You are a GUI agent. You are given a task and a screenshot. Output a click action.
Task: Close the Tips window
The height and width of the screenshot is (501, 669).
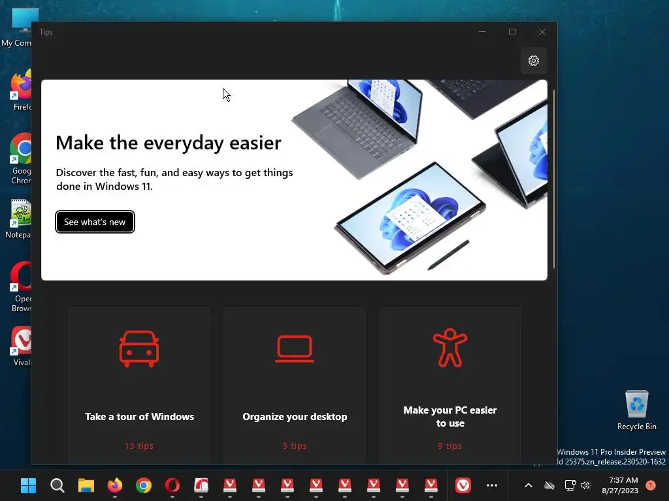click(x=542, y=32)
